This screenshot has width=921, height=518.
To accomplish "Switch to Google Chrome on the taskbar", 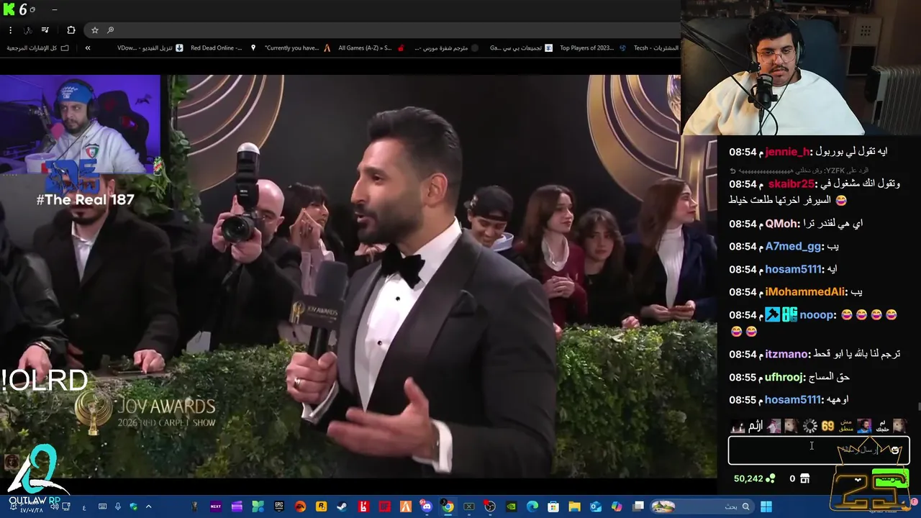I will click(448, 506).
